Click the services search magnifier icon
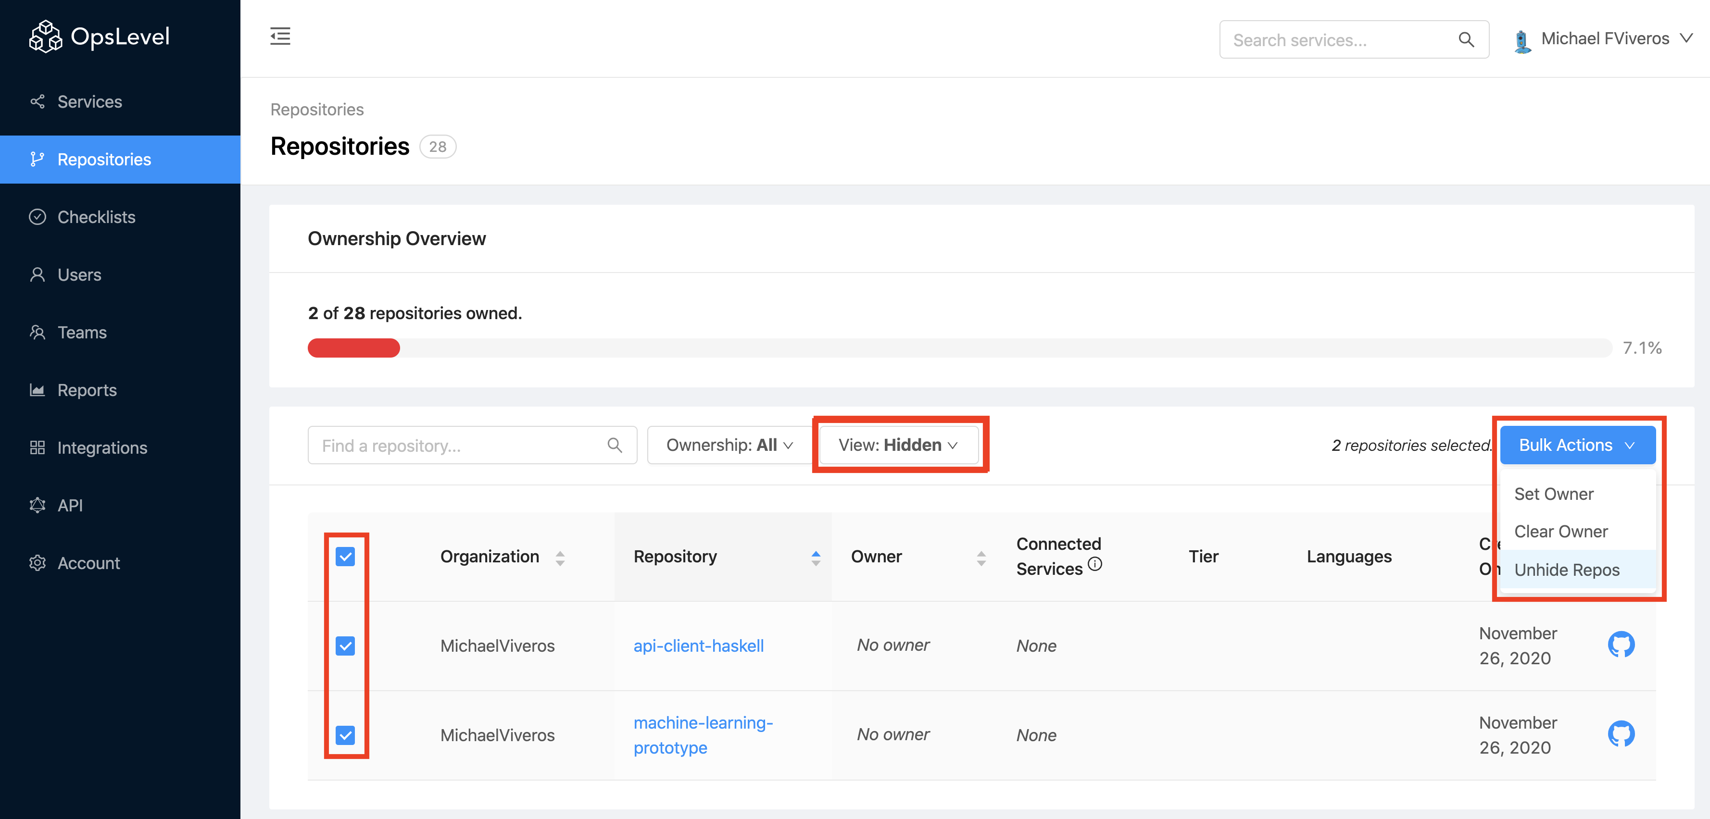Image resolution: width=1710 pixels, height=819 pixels. pos(1466,40)
